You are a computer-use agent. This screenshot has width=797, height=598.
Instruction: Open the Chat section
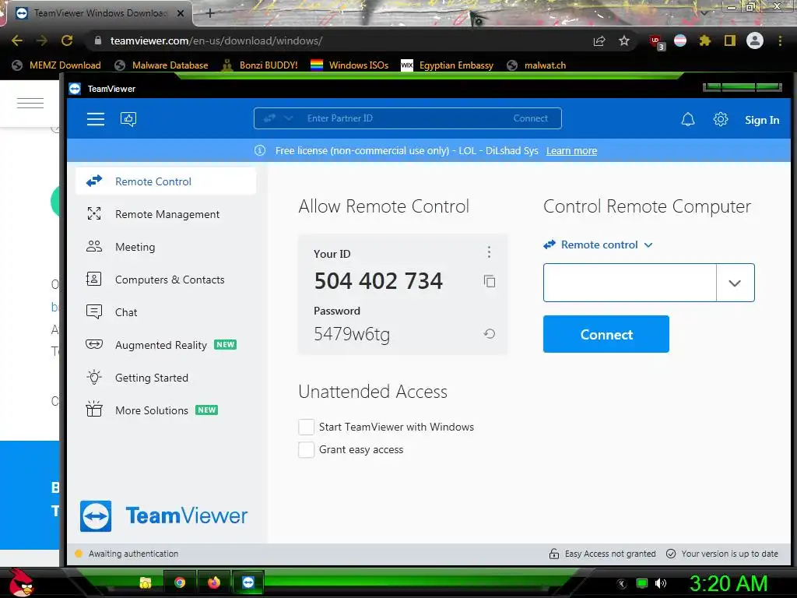coord(166,312)
